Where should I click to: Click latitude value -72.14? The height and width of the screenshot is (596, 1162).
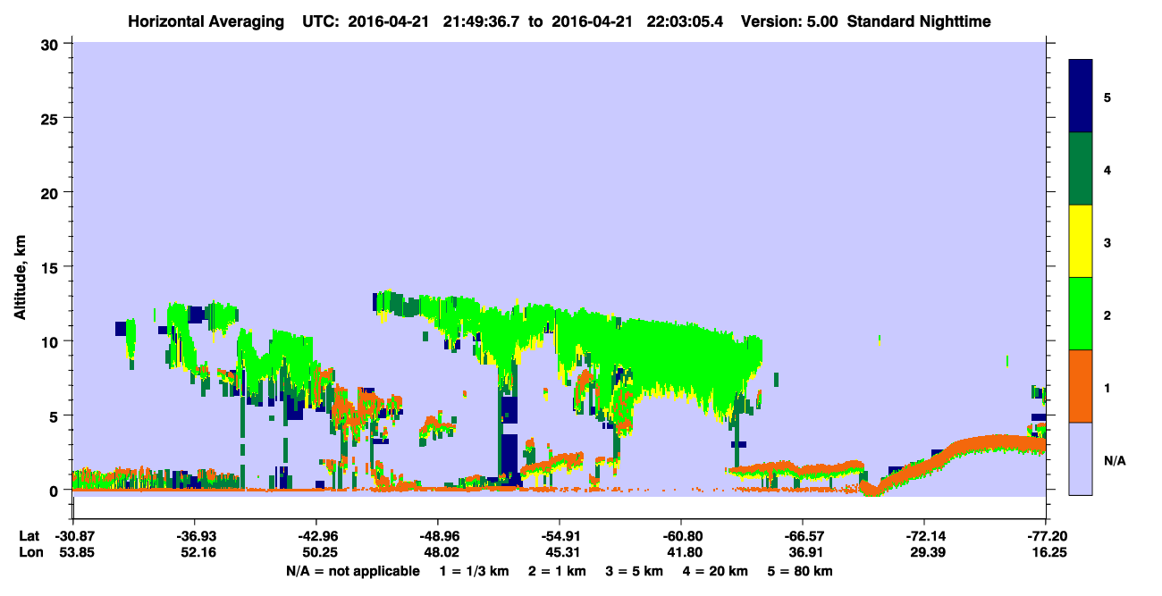tap(923, 536)
